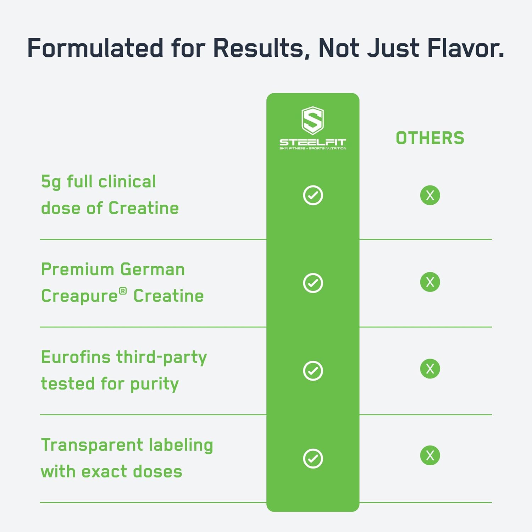Viewport: 532px width, 532px height.
Task: Click the "Skin Fitness + Sports Nutrition" tagline
Action: pos(312,149)
